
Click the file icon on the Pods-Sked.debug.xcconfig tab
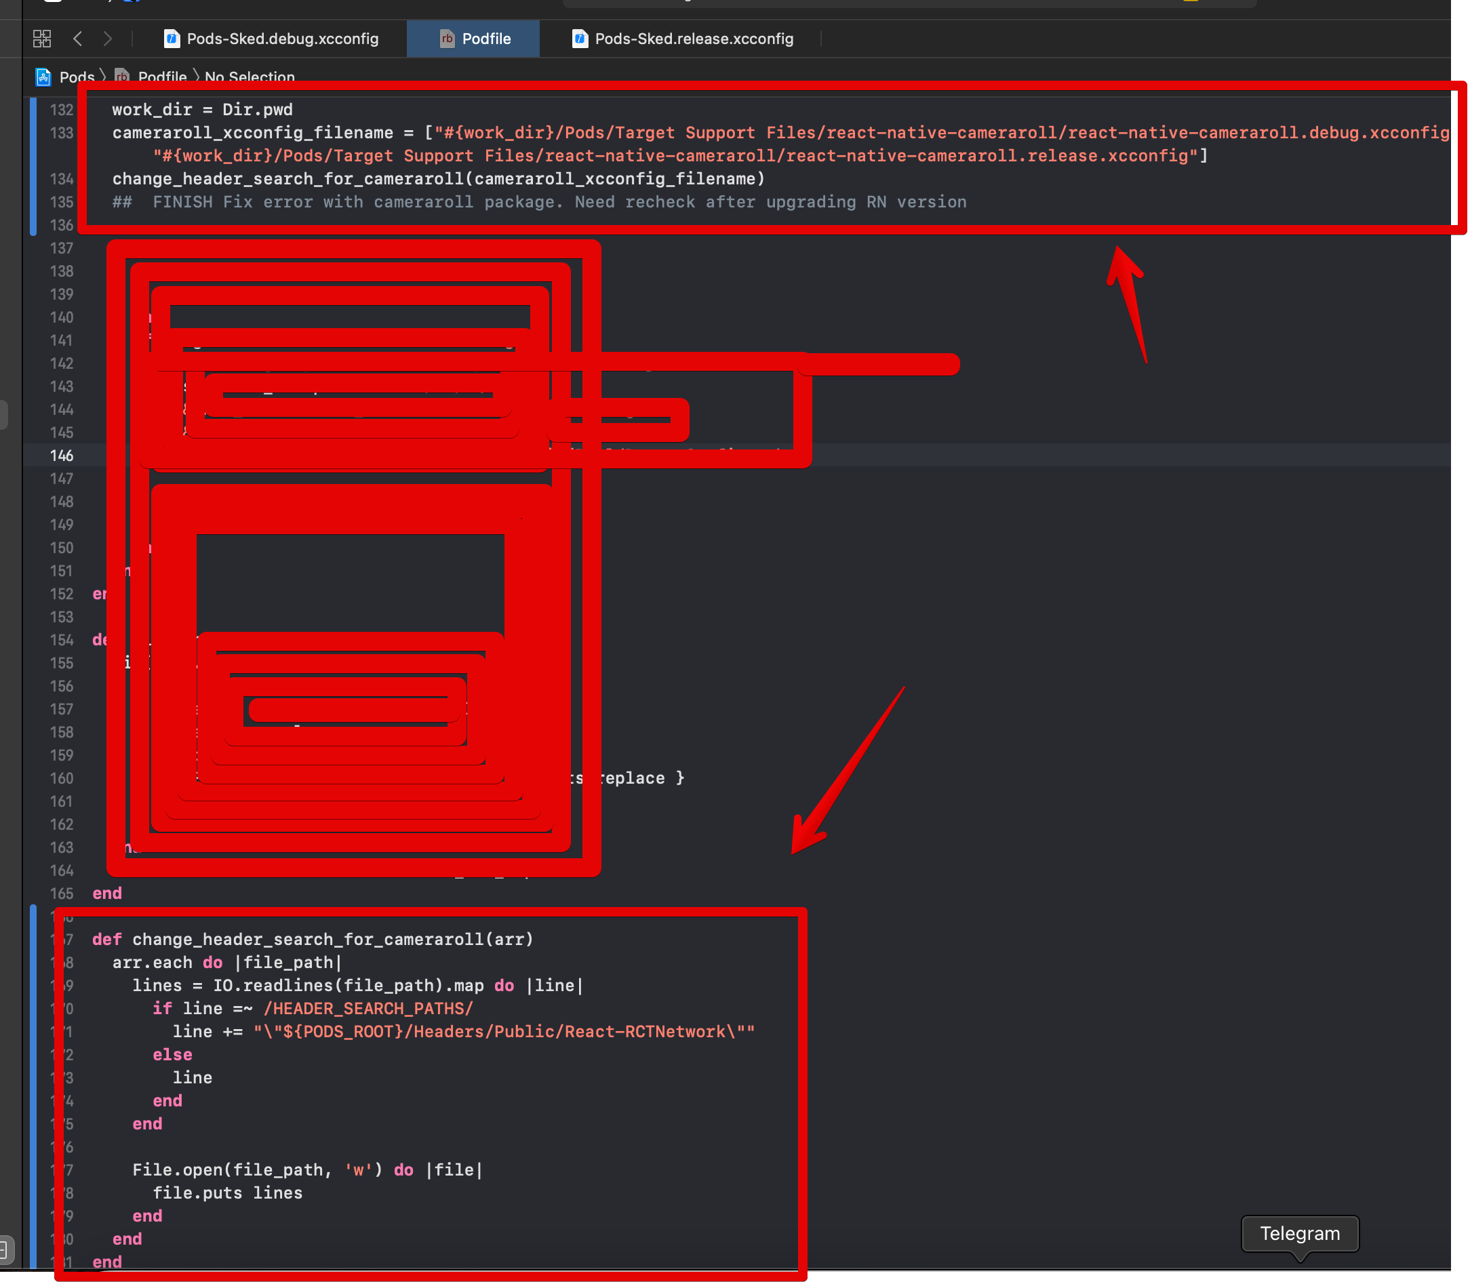[172, 39]
